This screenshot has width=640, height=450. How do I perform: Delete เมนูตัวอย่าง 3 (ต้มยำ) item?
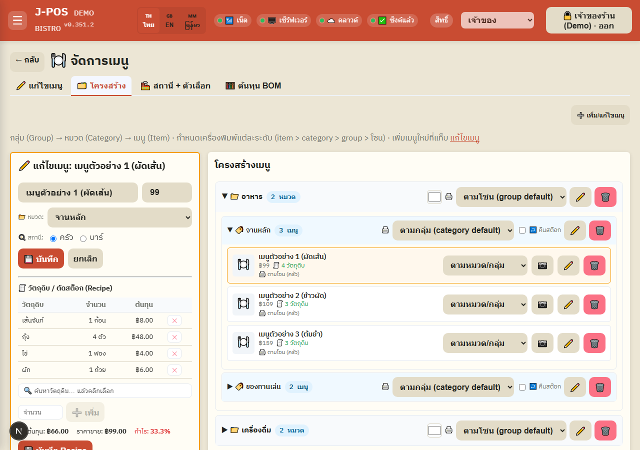[x=594, y=343]
